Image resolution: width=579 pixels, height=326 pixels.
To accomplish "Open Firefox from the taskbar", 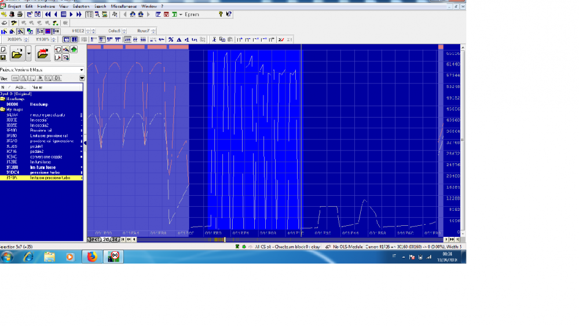I will pos(92,257).
